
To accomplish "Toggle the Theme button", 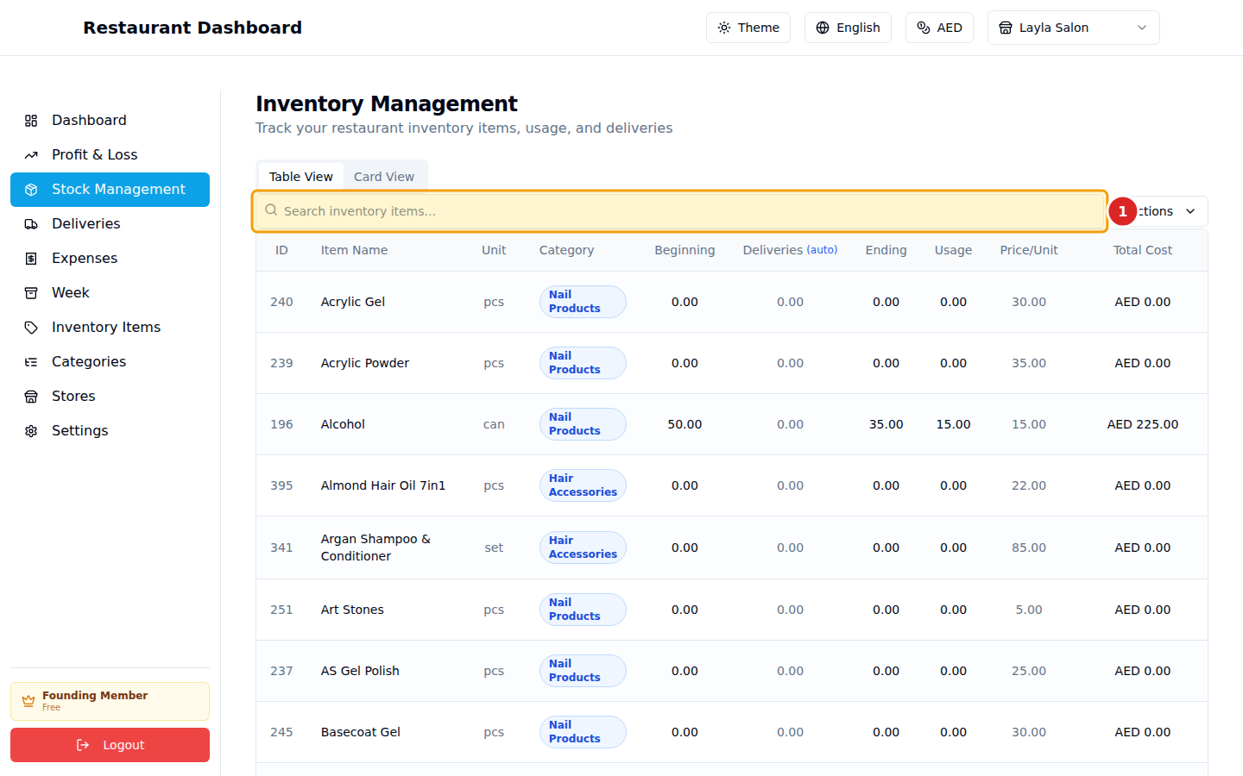I will tap(748, 28).
